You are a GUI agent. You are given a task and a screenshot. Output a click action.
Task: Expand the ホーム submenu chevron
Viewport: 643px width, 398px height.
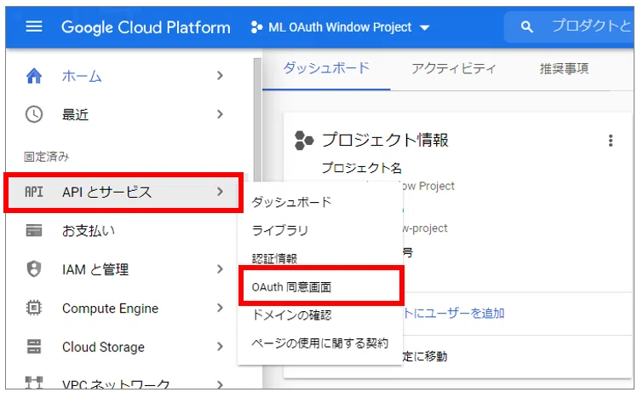pos(221,76)
